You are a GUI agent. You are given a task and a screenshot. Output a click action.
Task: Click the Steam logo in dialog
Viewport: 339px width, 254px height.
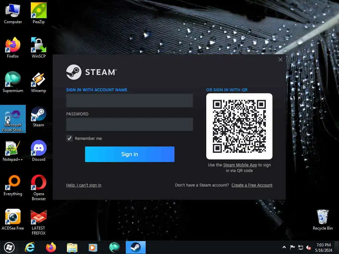[91, 72]
